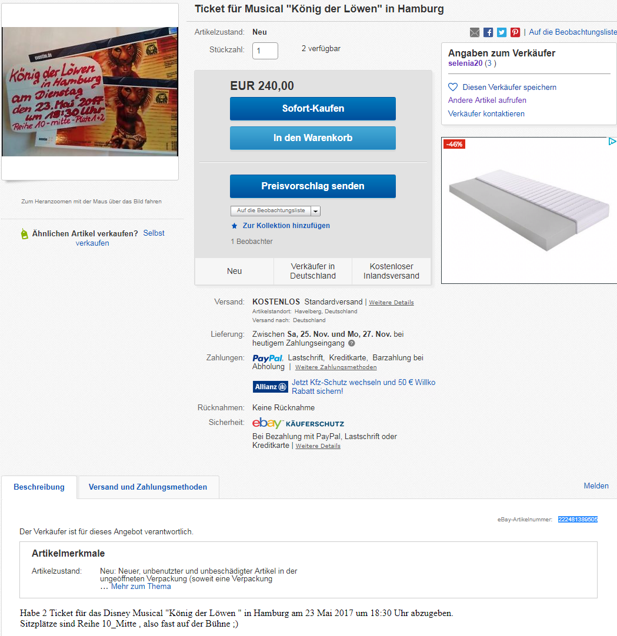Share the listing on Twitter

(x=502, y=32)
